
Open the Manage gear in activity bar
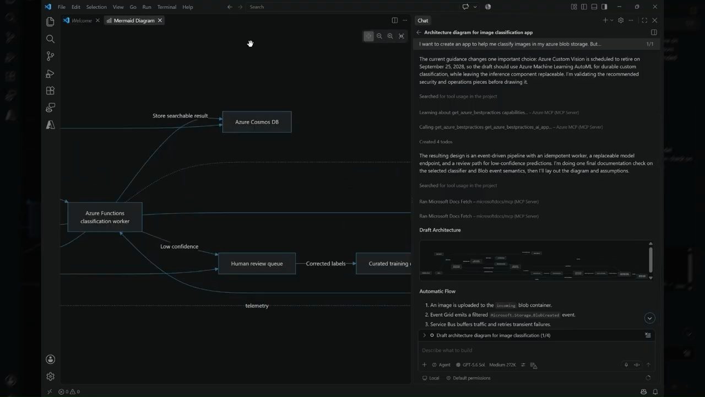coord(50,376)
